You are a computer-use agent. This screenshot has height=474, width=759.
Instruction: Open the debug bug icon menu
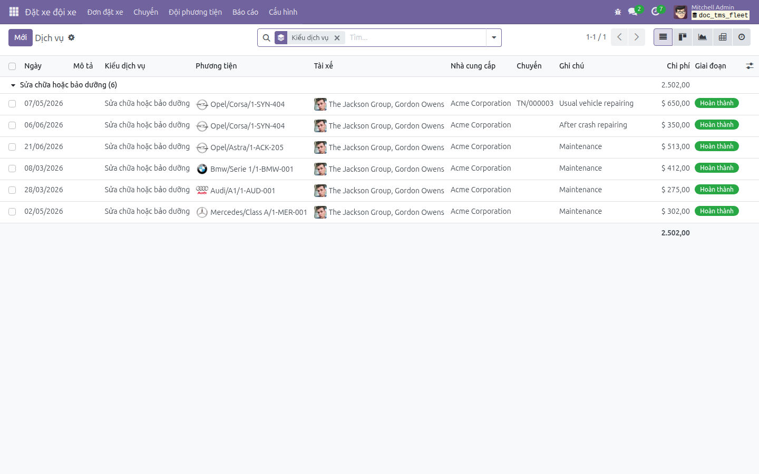[x=618, y=12]
